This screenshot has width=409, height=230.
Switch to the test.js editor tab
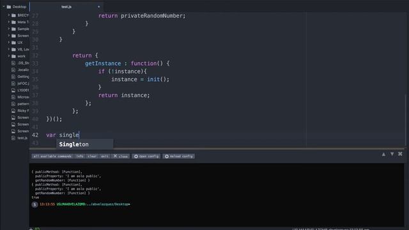pyautogui.click(x=66, y=7)
